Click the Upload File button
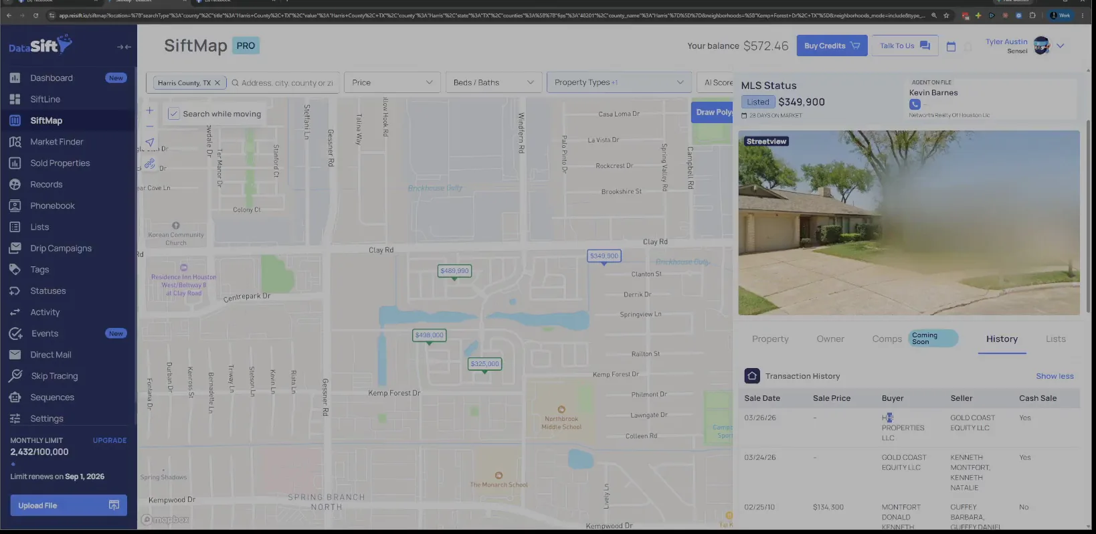Screen dimensions: 1096x534 pyautogui.click(x=68, y=505)
